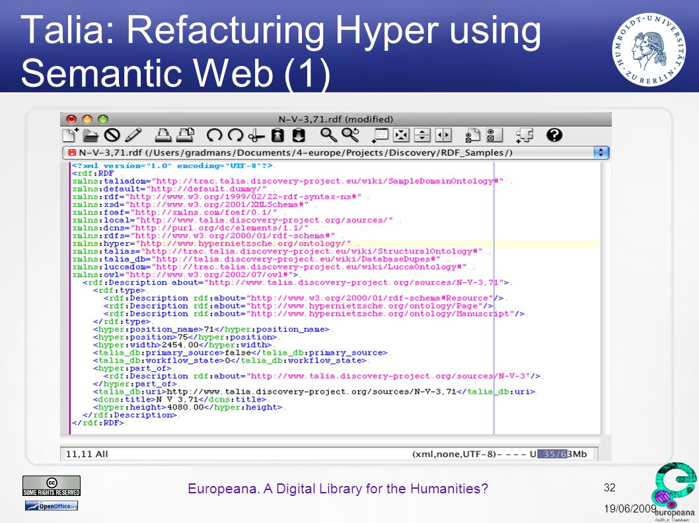Click the green zoom window button

[103, 119]
